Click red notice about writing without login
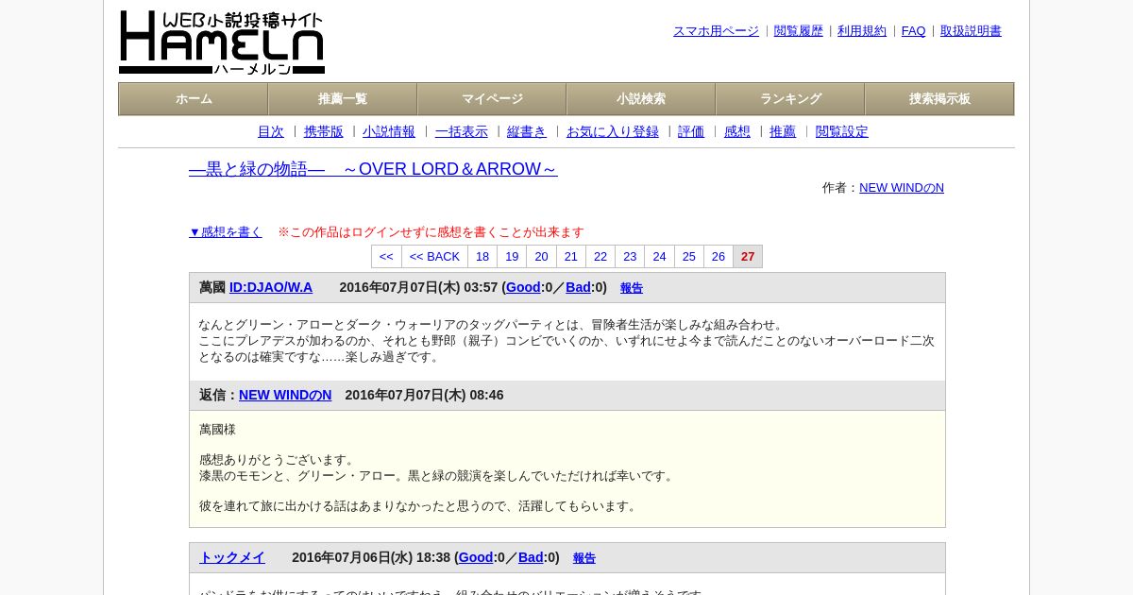 (431, 232)
